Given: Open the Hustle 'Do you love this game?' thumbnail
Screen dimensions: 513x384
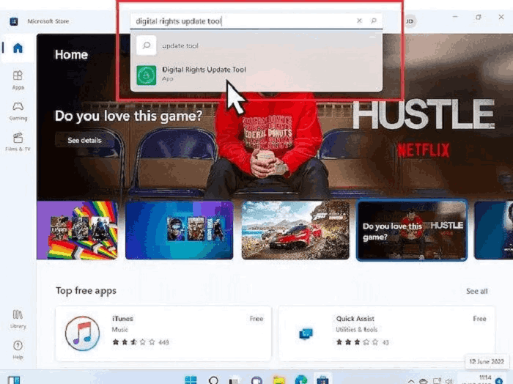Looking at the screenshot, I should pyautogui.click(x=412, y=230).
